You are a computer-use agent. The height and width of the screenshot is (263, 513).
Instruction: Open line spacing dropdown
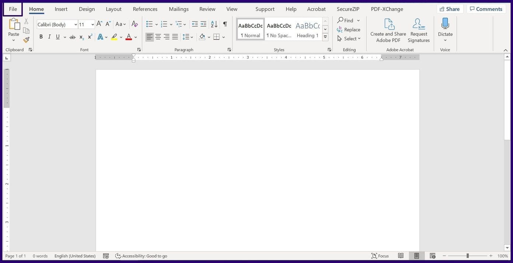point(188,37)
